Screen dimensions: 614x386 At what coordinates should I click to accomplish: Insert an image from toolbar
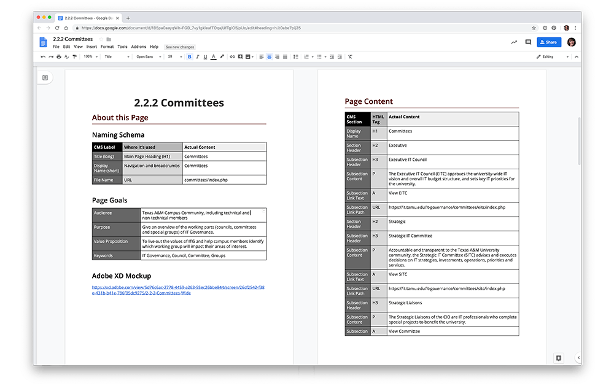click(248, 56)
